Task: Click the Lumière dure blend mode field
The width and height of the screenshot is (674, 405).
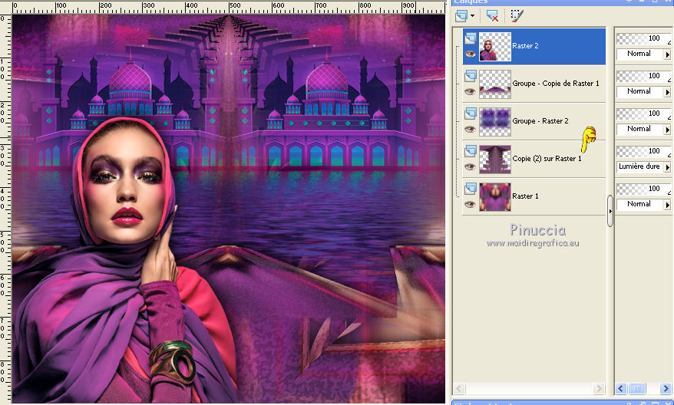Action: pos(640,166)
